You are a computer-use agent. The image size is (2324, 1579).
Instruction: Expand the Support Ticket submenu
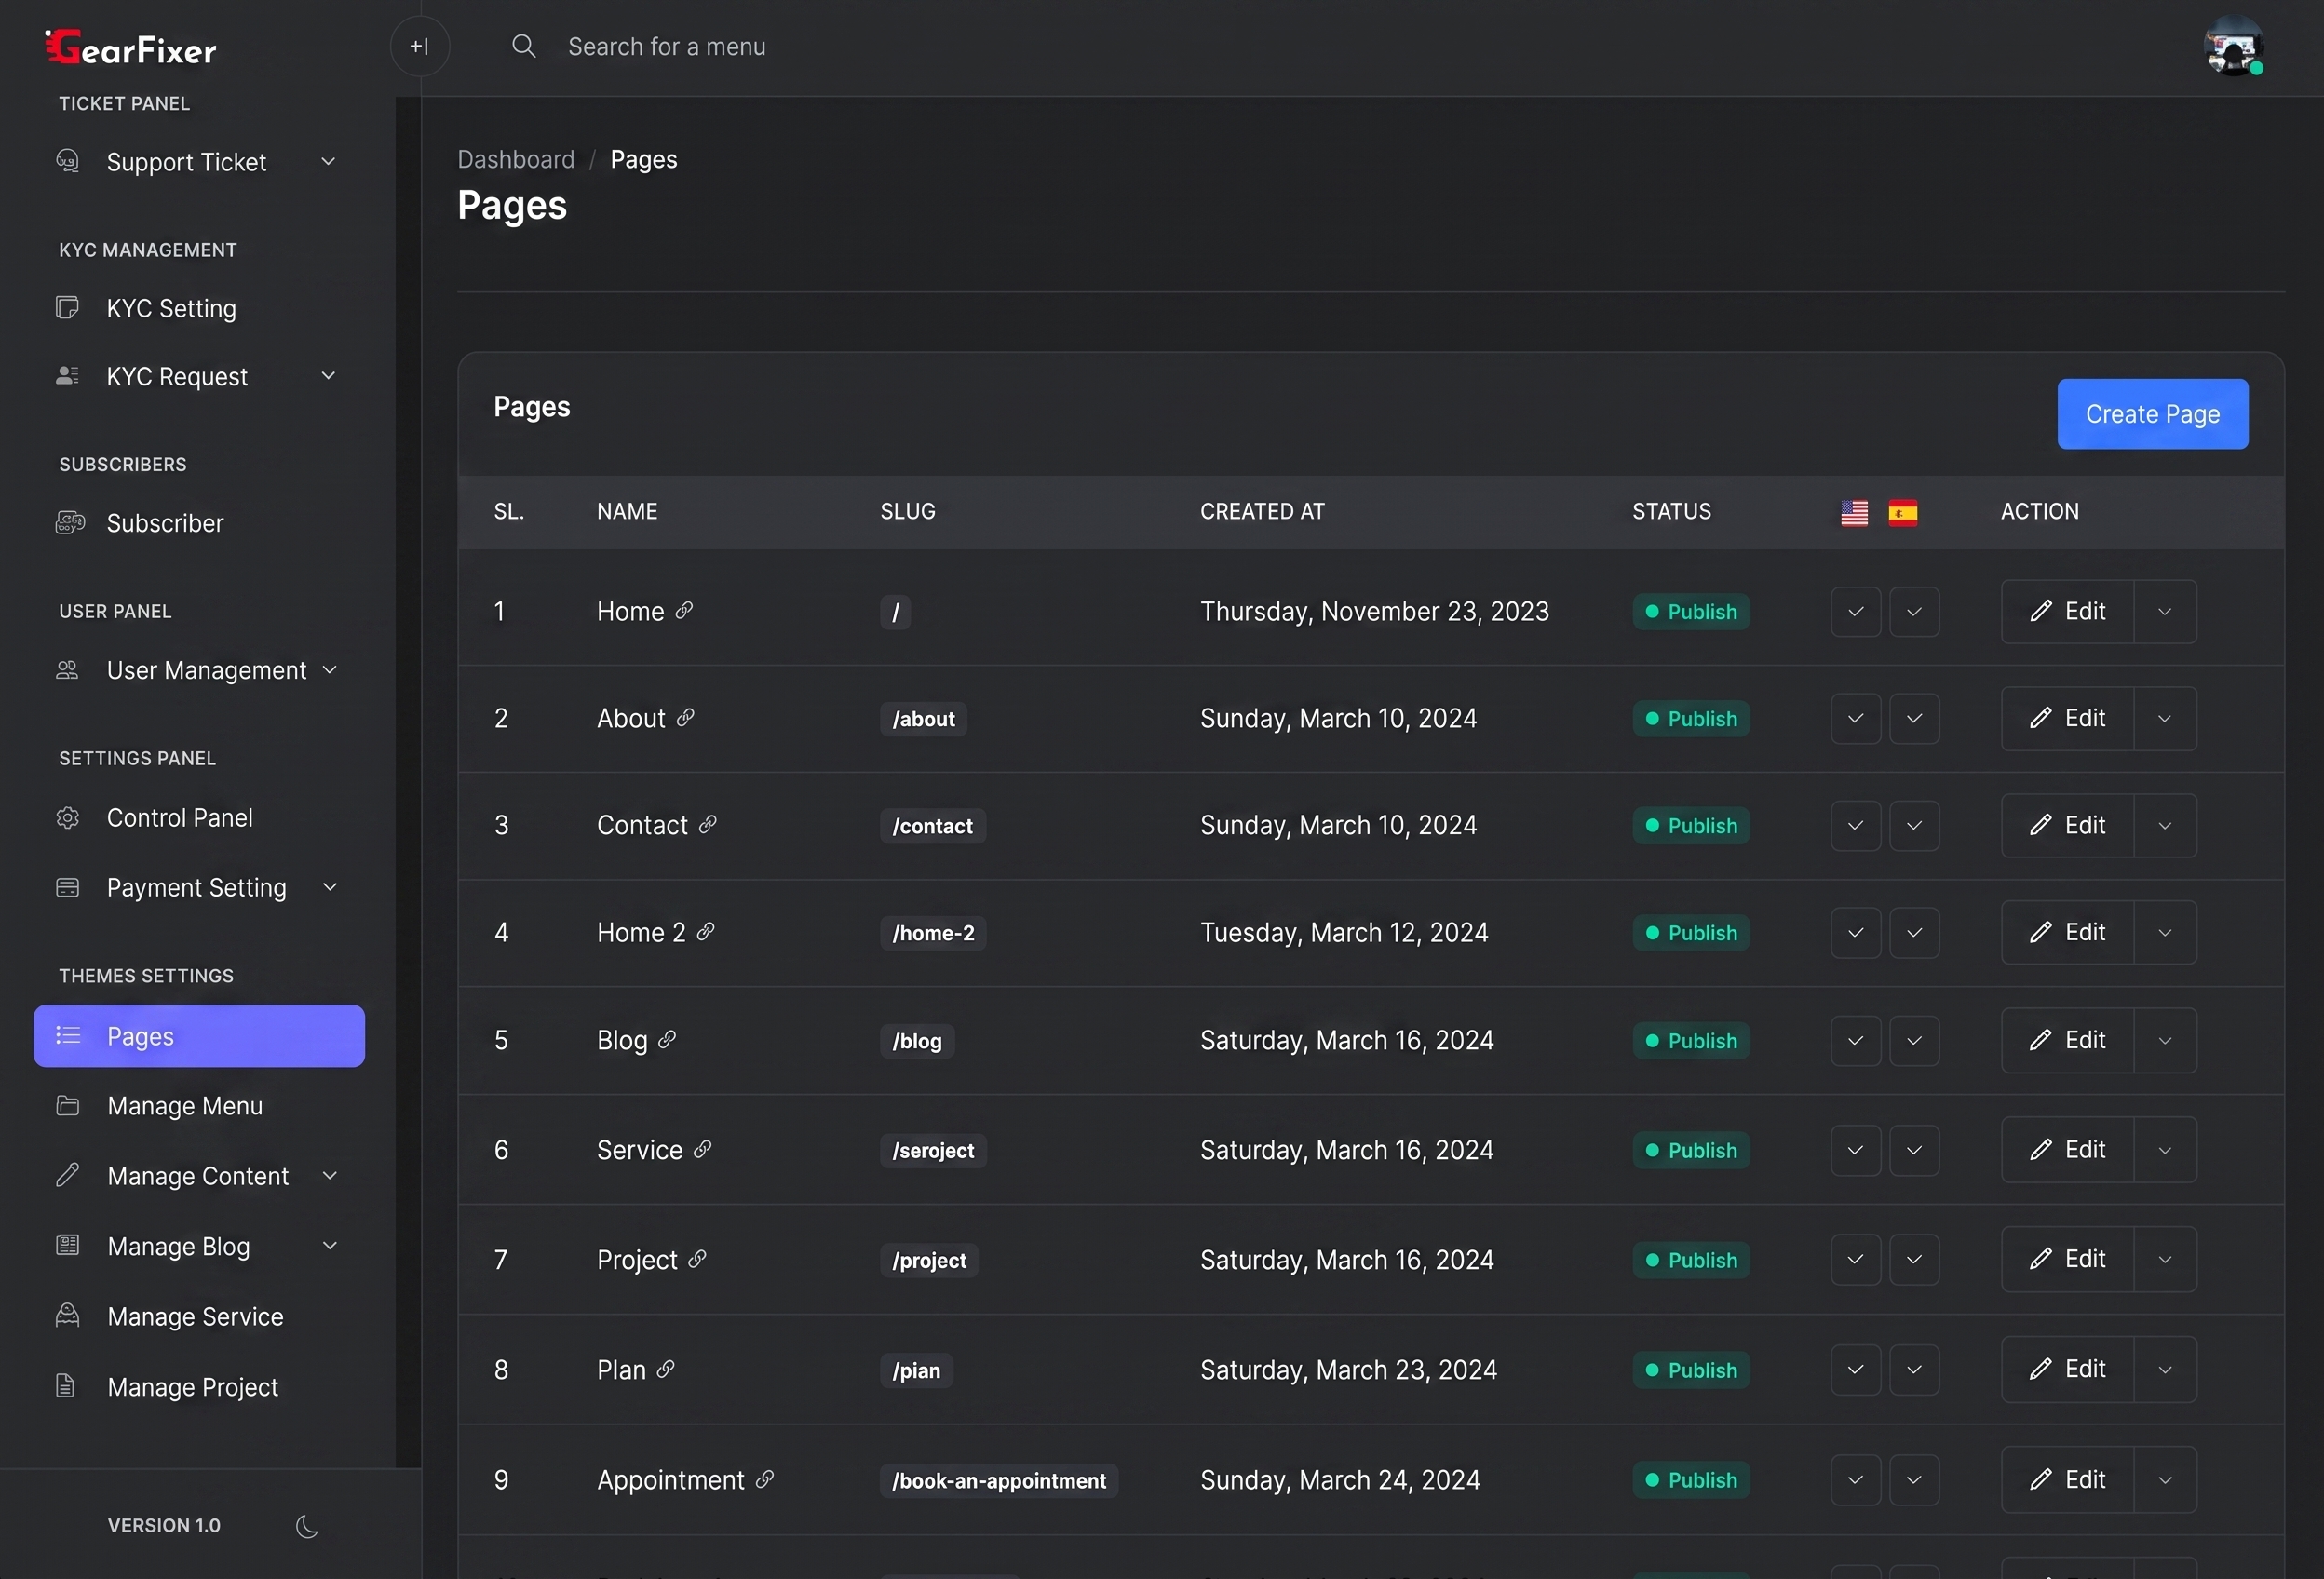click(x=328, y=161)
